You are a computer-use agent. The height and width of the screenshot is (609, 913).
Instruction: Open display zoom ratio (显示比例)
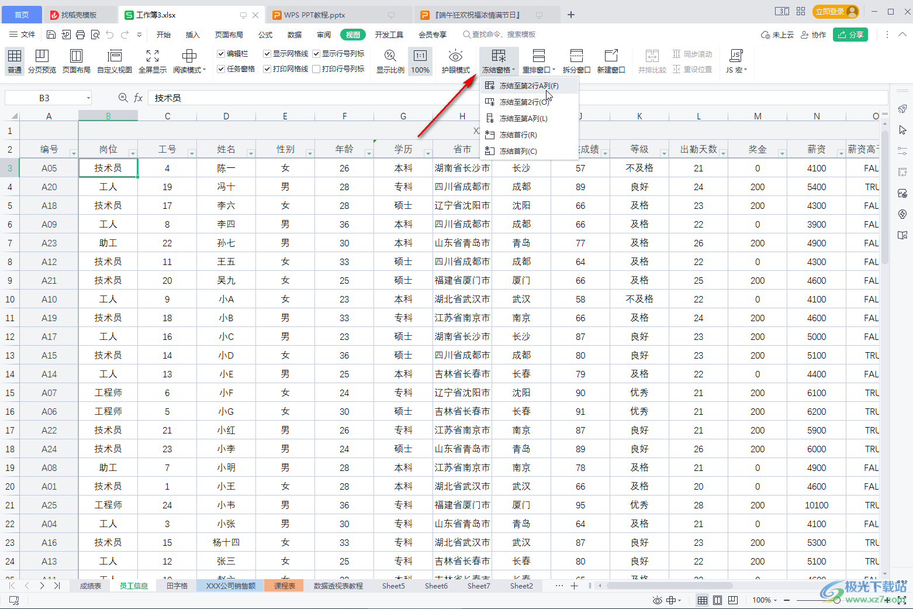pos(390,61)
